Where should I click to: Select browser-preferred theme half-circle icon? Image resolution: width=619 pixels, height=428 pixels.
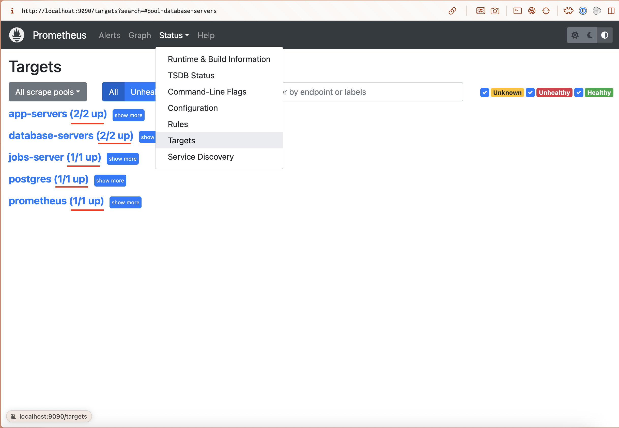point(605,35)
